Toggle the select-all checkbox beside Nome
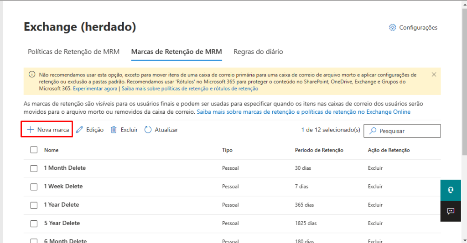Screen dimensions: 467x243 [x=34, y=150]
